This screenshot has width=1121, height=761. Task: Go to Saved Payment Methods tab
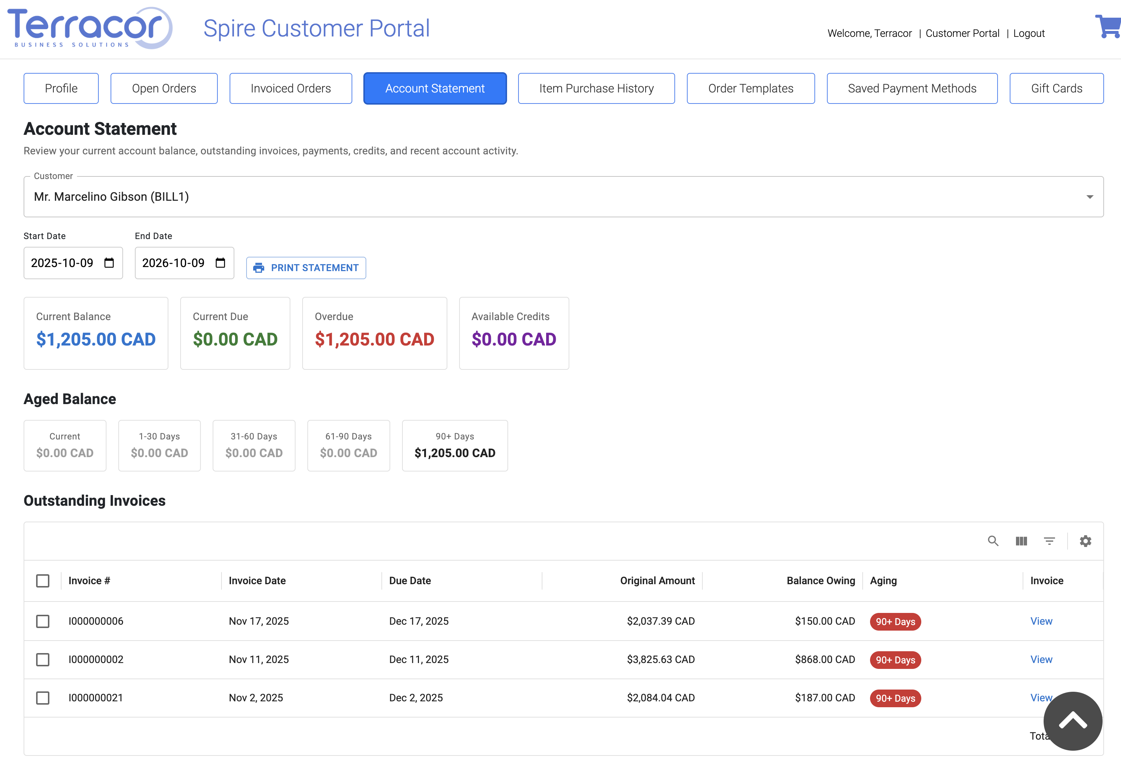click(912, 88)
